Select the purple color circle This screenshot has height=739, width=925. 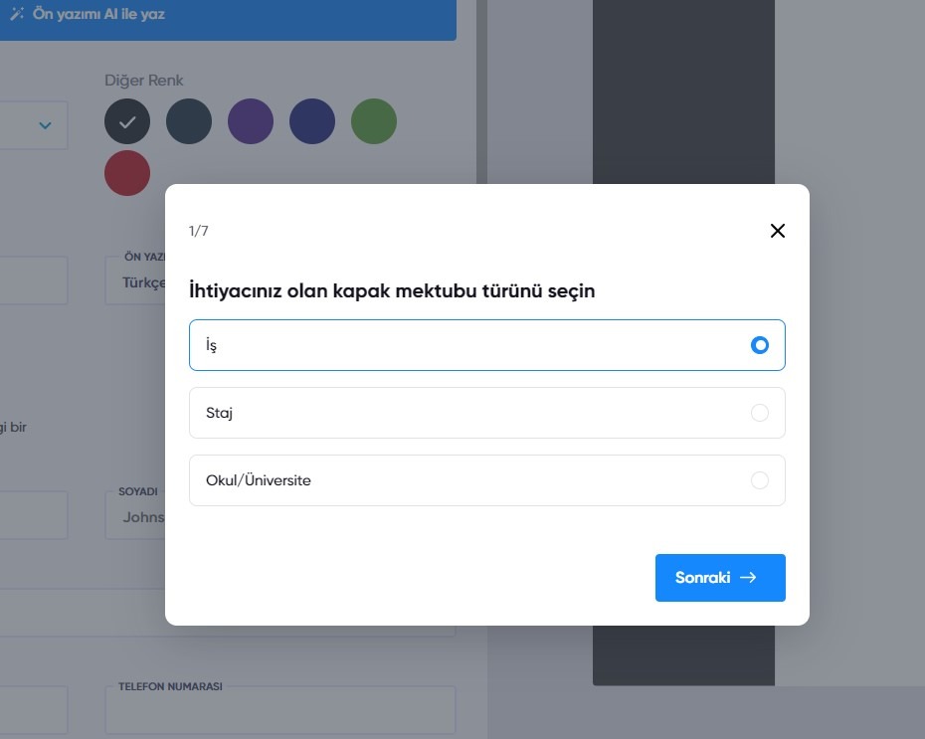tap(251, 120)
